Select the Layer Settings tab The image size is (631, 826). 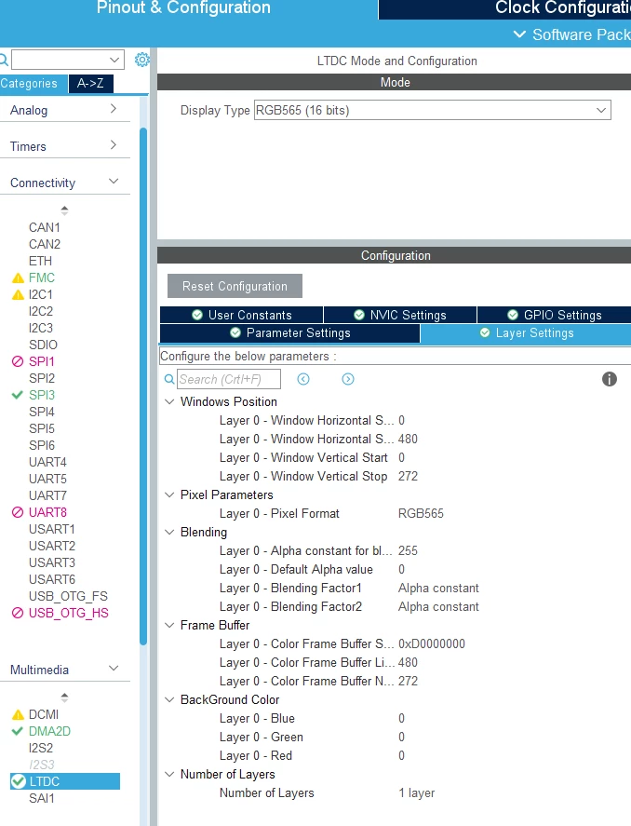tap(526, 333)
